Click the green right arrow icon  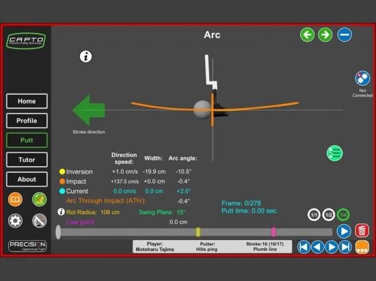pyautogui.click(x=325, y=35)
